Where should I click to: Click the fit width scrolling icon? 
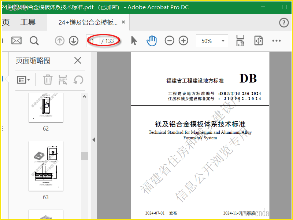[x=240, y=41]
